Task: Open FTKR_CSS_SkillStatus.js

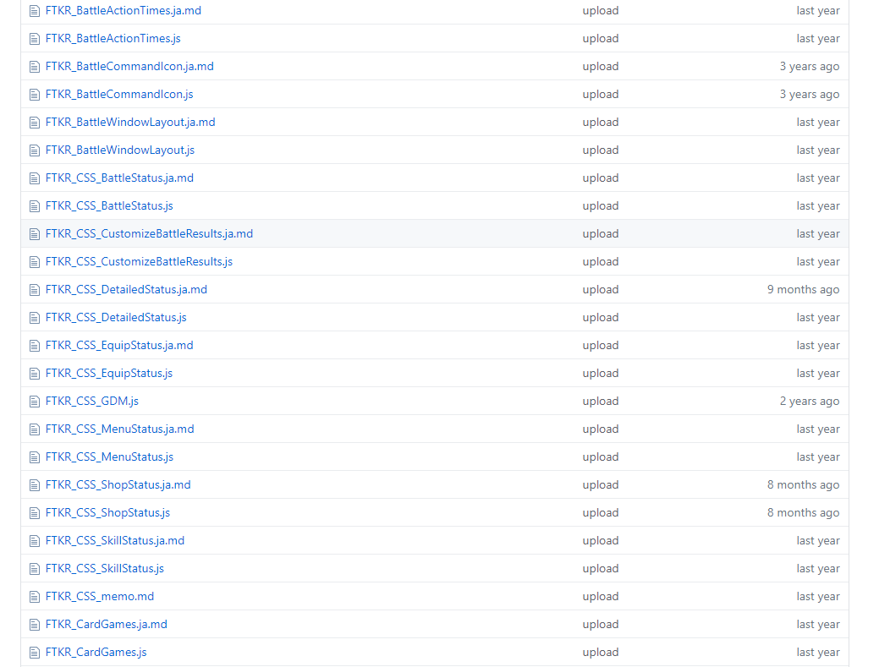Action: tap(104, 568)
